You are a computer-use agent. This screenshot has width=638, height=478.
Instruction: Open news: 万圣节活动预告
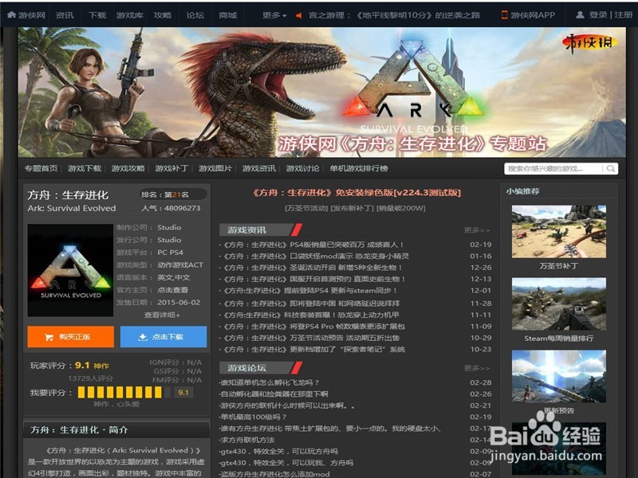[x=311, y=337]
